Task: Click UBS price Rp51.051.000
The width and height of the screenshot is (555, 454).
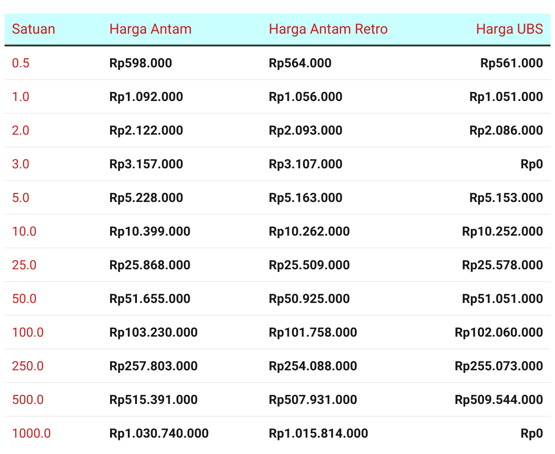Action: tap(502, 298)
